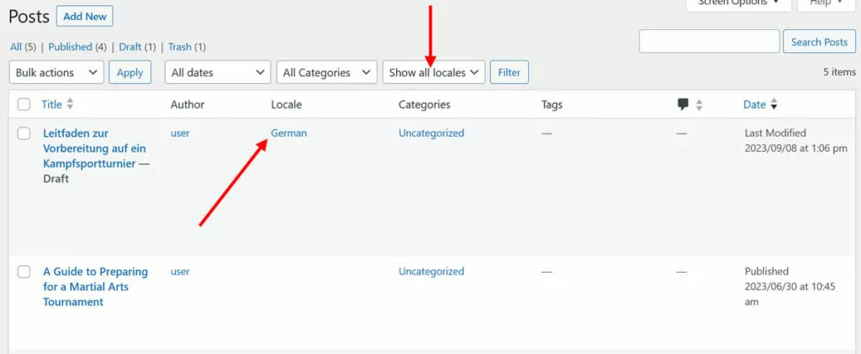Click the Date column sort arrow
The width and height of the screenshot is (861, 354).
[774, 105]
